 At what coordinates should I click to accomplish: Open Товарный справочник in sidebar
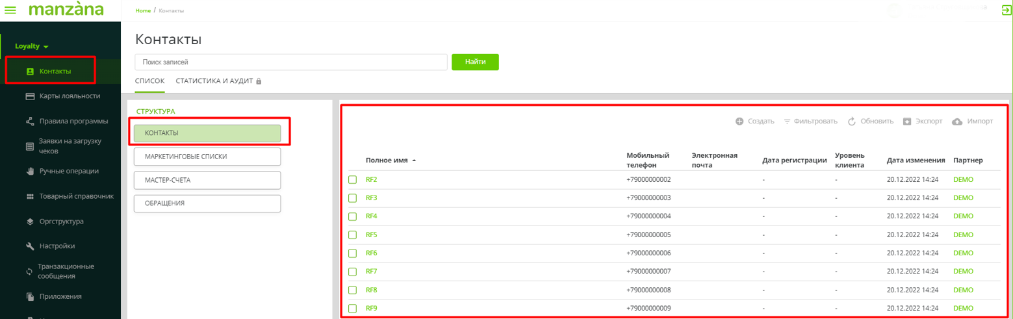[x=76, y=196]
